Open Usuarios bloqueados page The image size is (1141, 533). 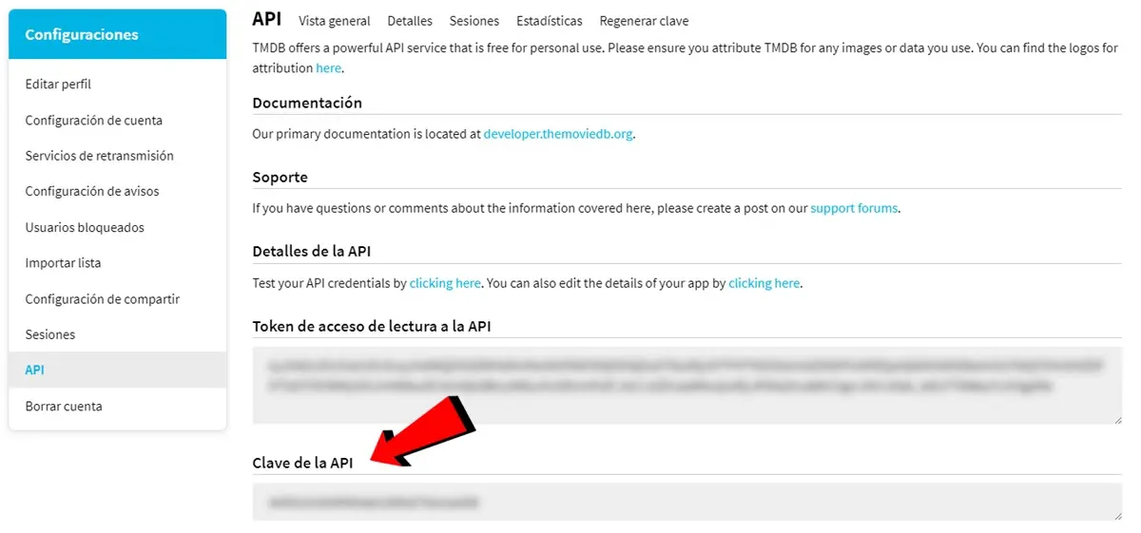(85, 228)
